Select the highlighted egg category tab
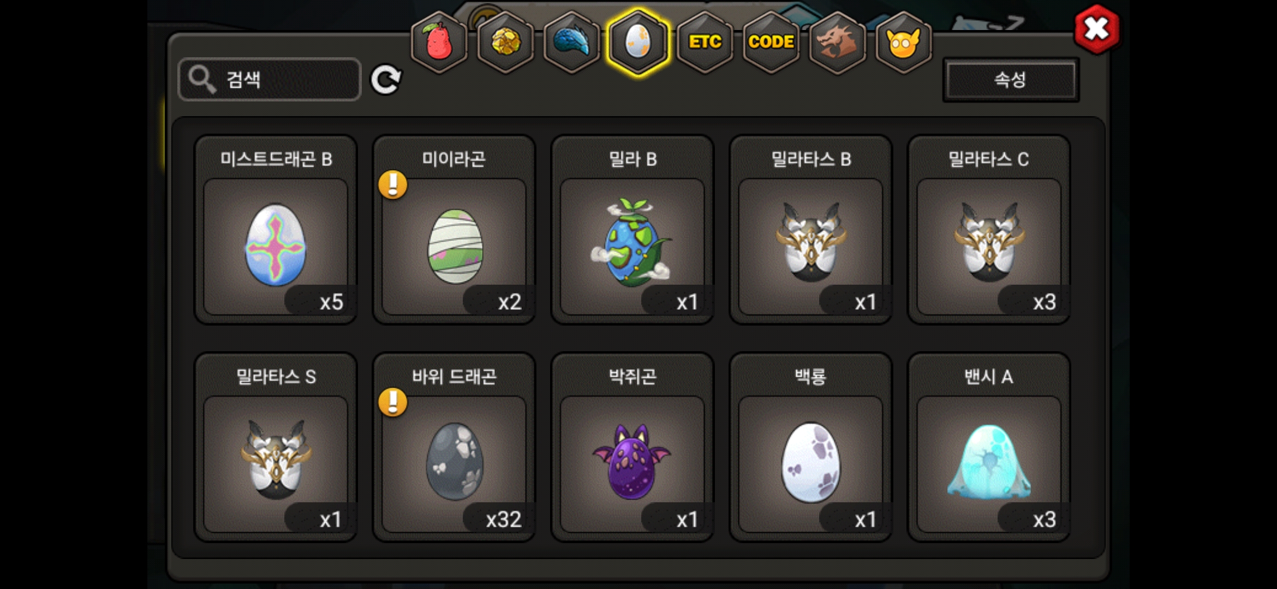This screenshot has height=589, width=1277. [638, 42]
